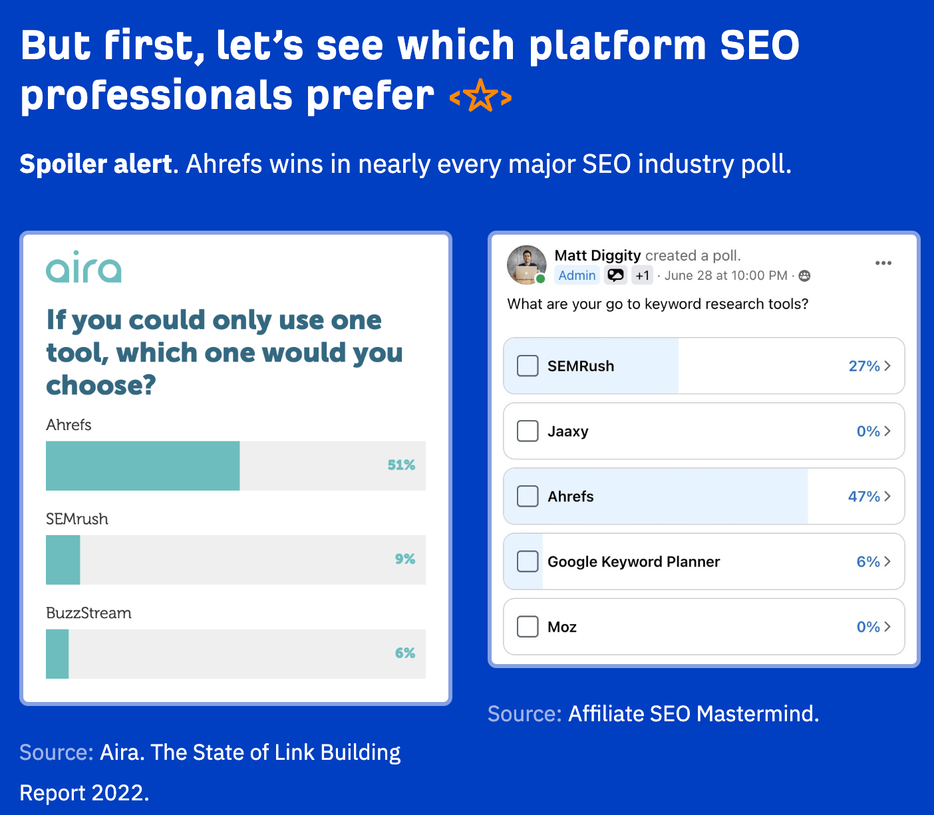This screenshot has height=815, width=934.
Task: Check the Moz poll option
Action: [527, 626]
